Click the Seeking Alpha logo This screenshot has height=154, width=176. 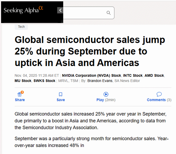(23, 10)
